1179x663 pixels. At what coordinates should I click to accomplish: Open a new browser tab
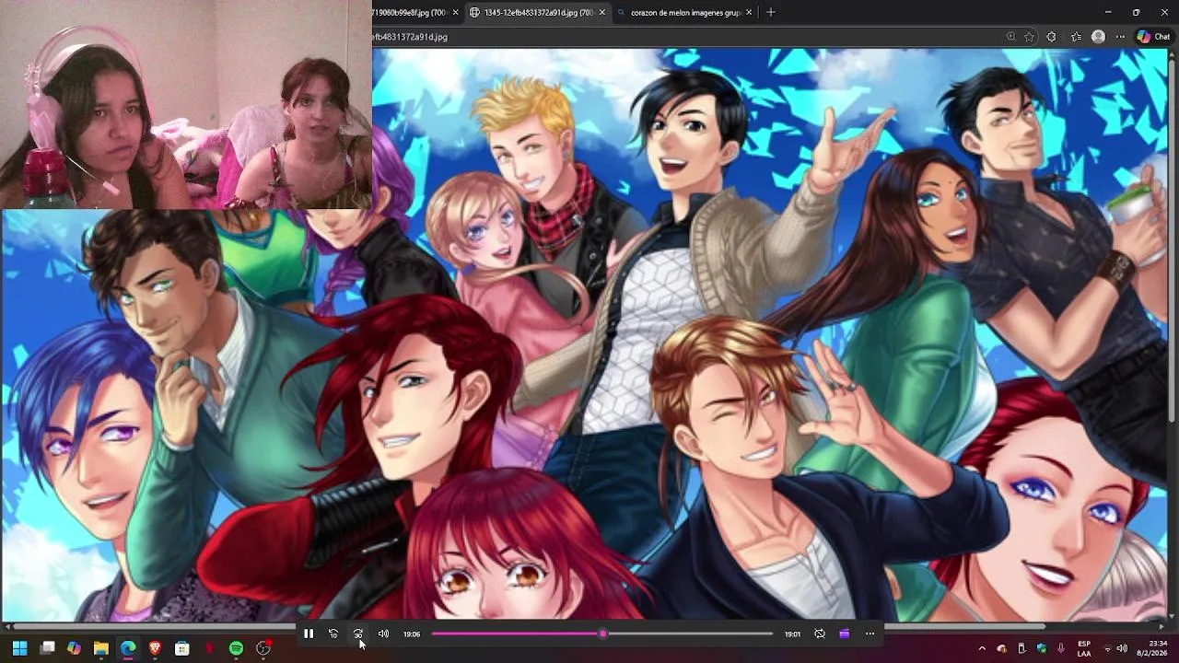[771, 12]
